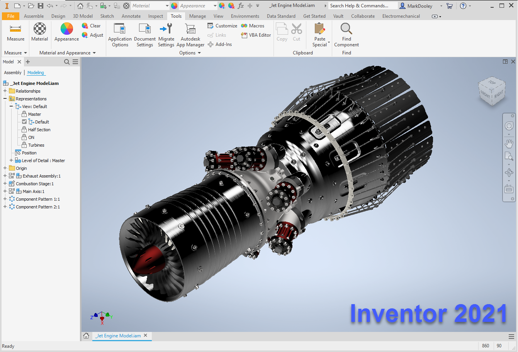Click the Find Component tool
The width and height of the screenshot is (518, 352).
[x=346, y=35]
